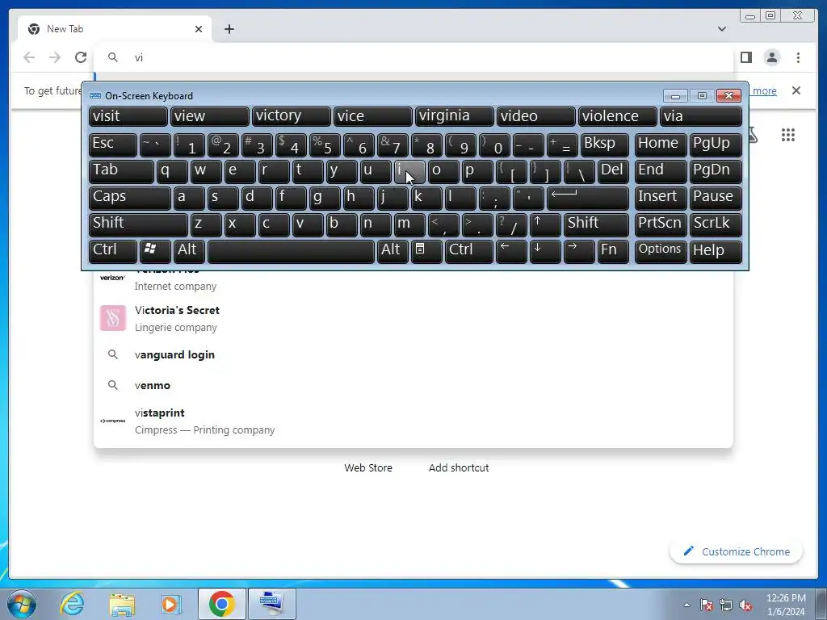This screenshot has height=620, width=827.
Task: Open Chrome's side panel icon
Action: click(745, 57)
